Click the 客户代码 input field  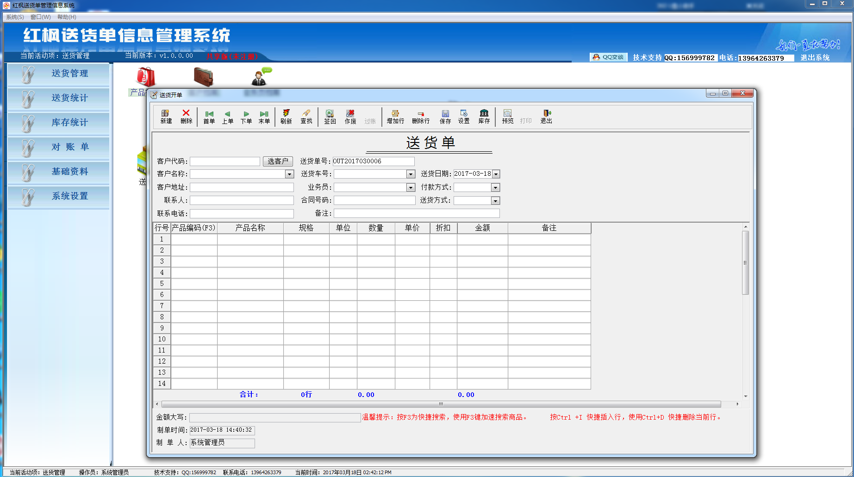click(x=225, y=161)
